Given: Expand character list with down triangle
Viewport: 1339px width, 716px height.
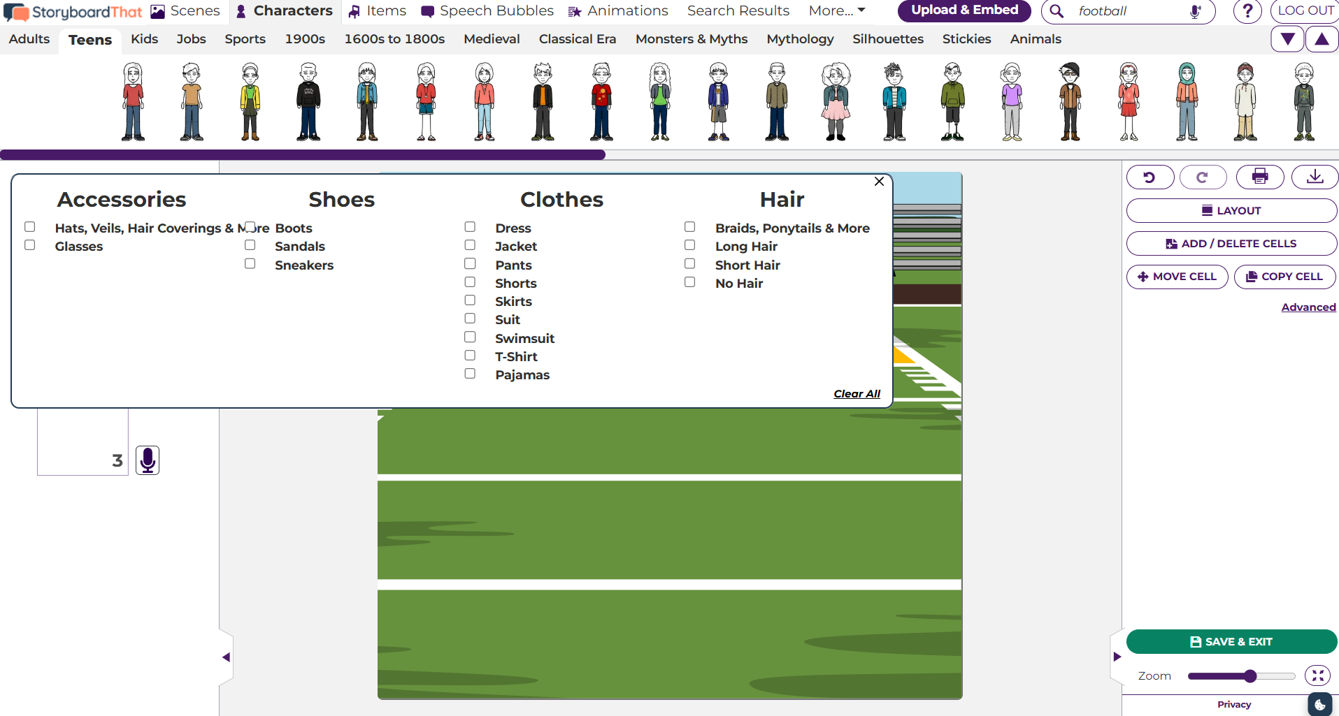Looking at the screenshot, I should coord(1287,39).
